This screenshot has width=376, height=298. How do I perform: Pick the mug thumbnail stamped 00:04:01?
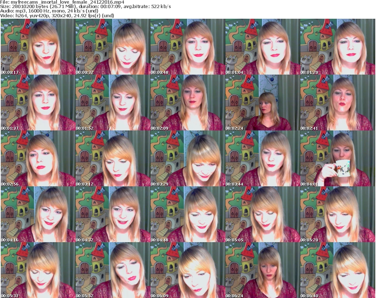click(338, 159)
